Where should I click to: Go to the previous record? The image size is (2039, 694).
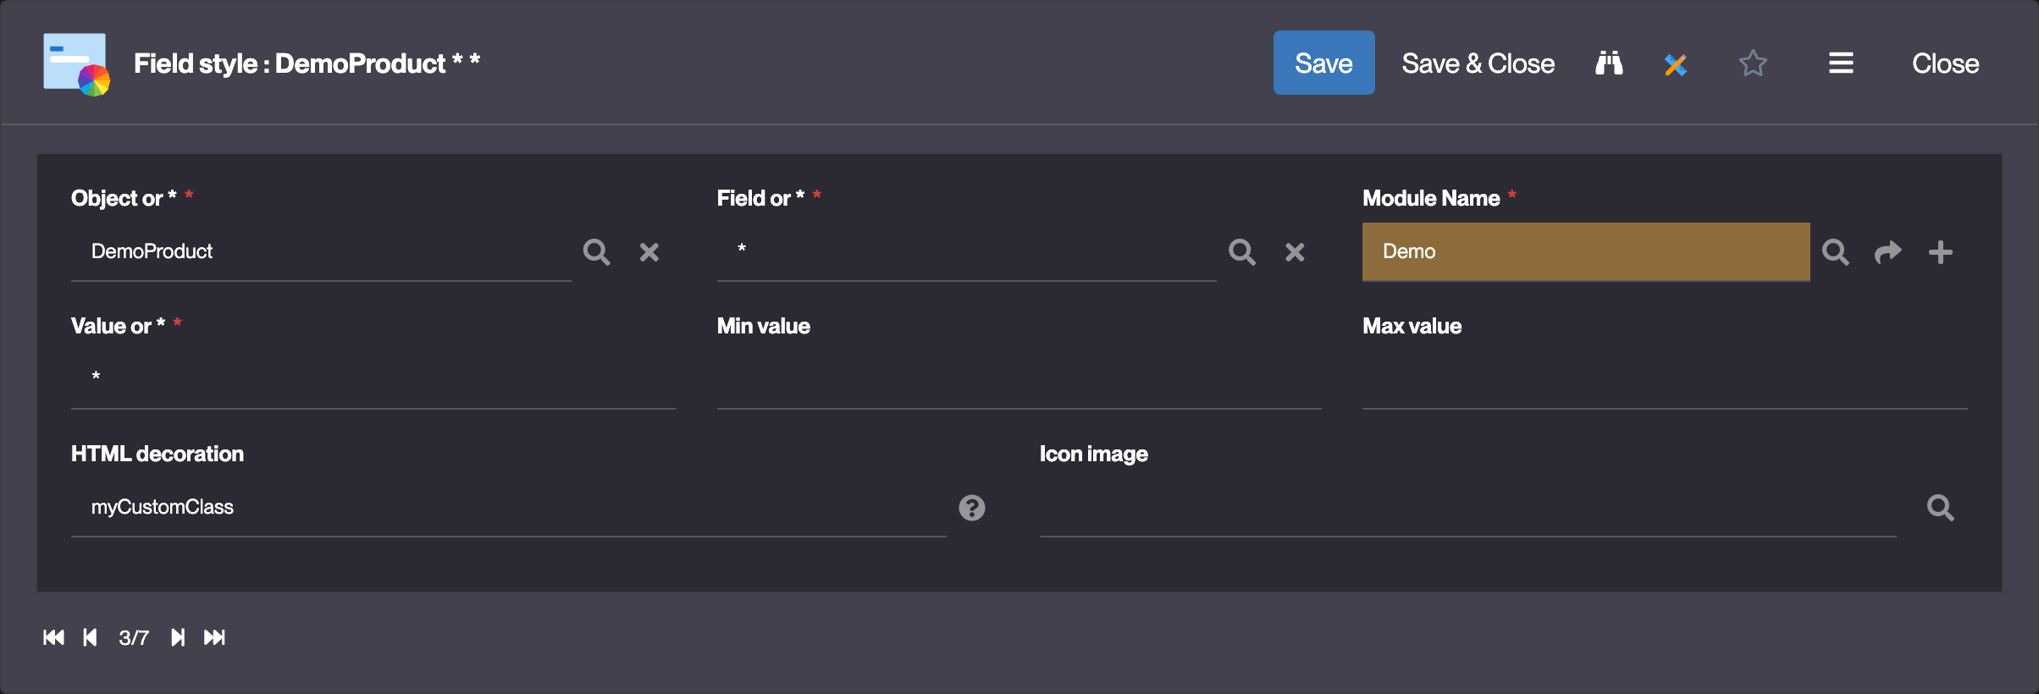(90, 637)
